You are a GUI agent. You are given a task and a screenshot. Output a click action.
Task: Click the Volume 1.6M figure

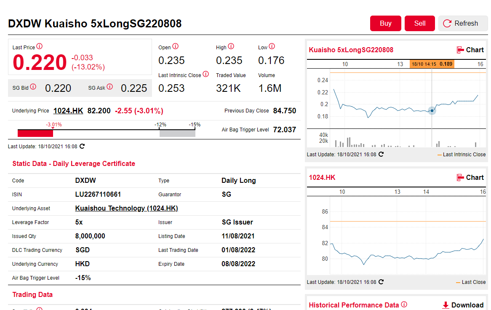coord(270,88)
